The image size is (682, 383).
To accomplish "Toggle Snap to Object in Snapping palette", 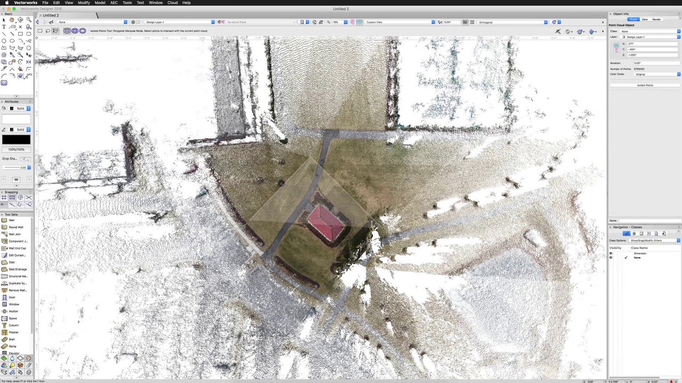I will click(12, 197).
